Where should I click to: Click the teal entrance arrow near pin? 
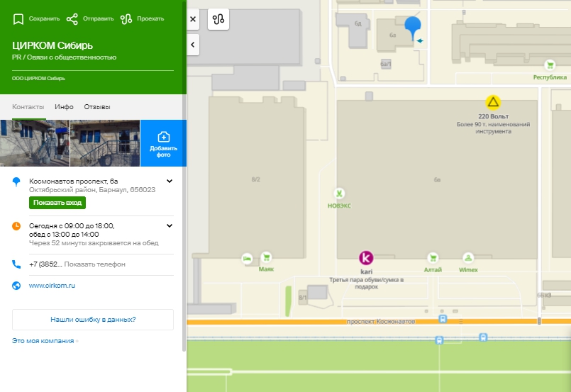(420, 41)
